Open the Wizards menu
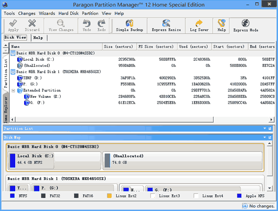Image resolution: width=278 pixels, height=211 pixels. 47,13
